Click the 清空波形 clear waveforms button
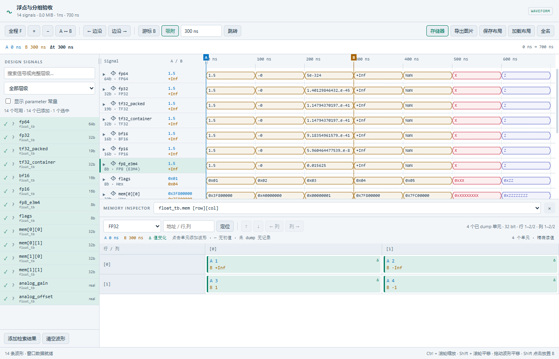559x359 pixels. click(x=56, y=338)
